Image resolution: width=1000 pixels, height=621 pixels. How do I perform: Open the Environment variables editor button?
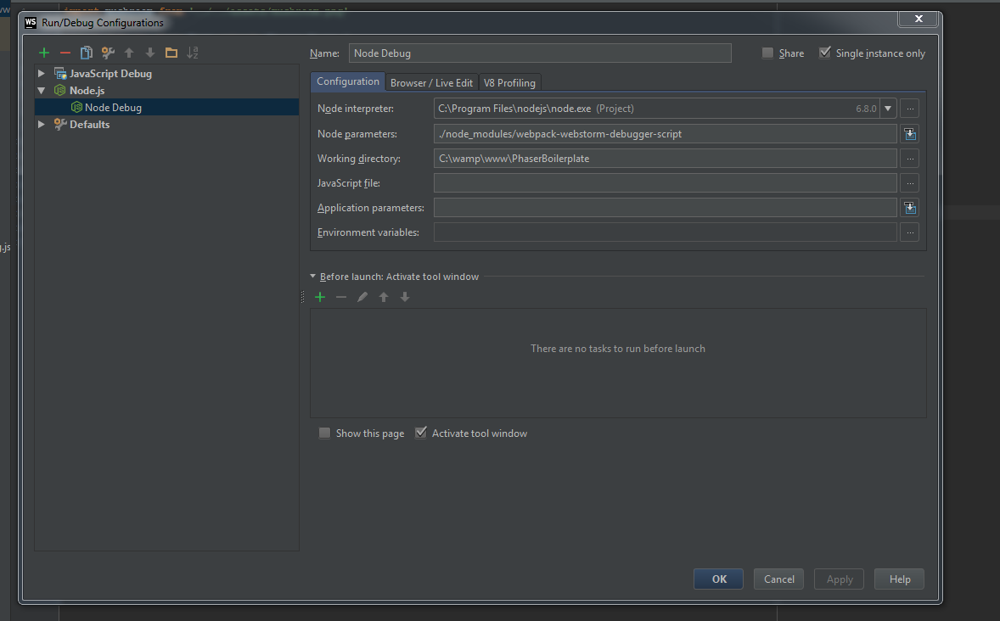point(910,232)
